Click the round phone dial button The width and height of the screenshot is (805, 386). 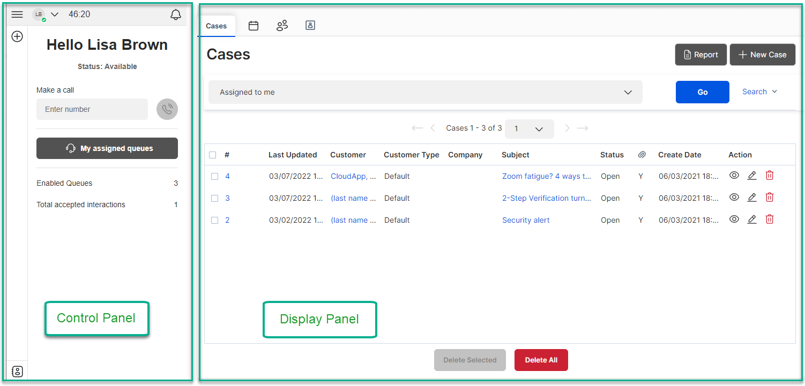point(167,109)
